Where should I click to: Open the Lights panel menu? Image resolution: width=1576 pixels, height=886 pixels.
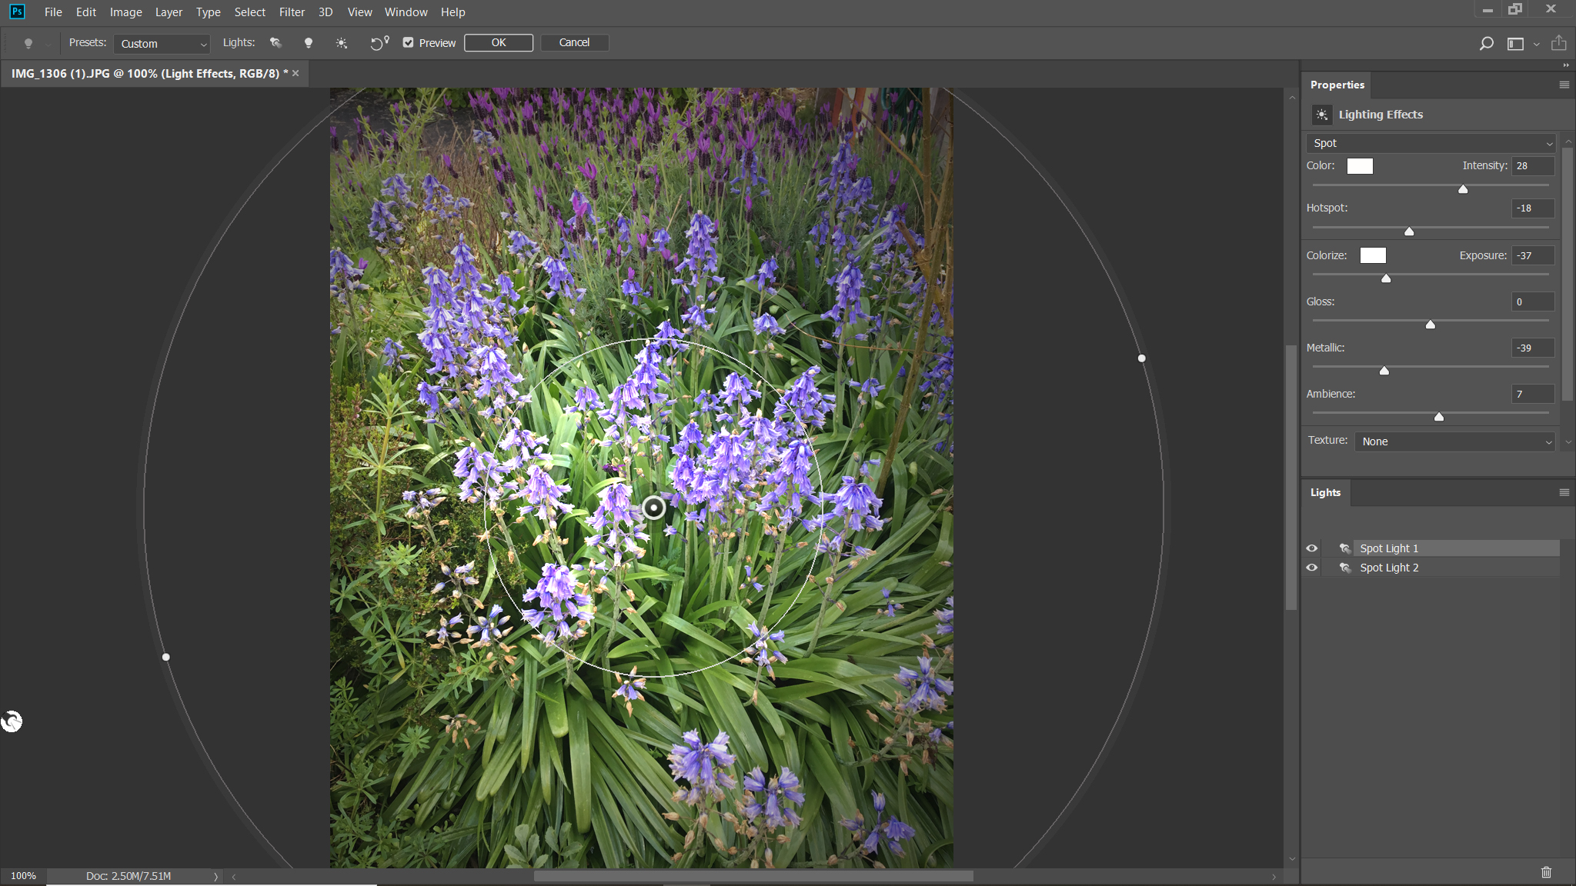point(1563,492)
